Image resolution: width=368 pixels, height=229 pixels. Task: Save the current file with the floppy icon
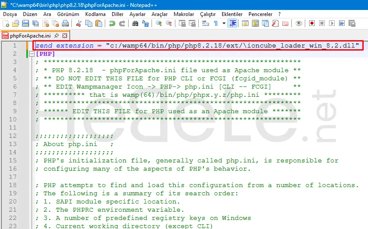[x=26, y=23]
